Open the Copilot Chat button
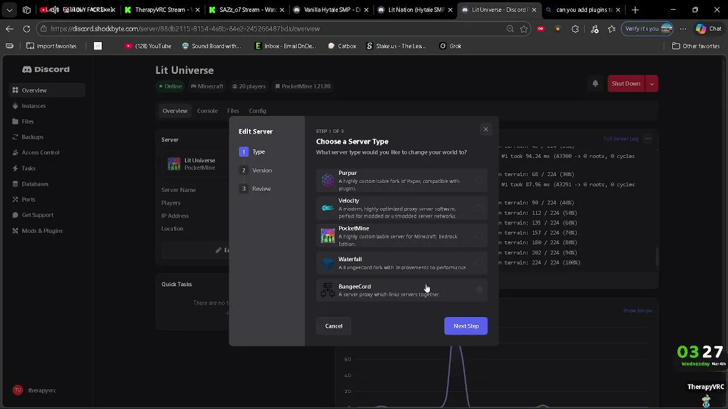The width and height of the screenshot is (728, 409). pos(708,28)
